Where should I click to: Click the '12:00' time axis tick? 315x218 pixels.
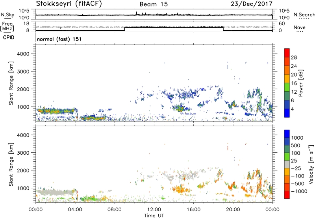(154, 210)
